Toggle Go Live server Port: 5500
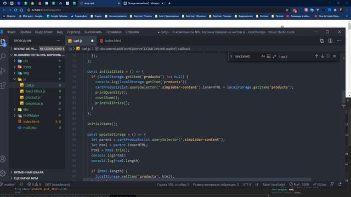The width and height of the screenshot is (351, 197). 299,184
